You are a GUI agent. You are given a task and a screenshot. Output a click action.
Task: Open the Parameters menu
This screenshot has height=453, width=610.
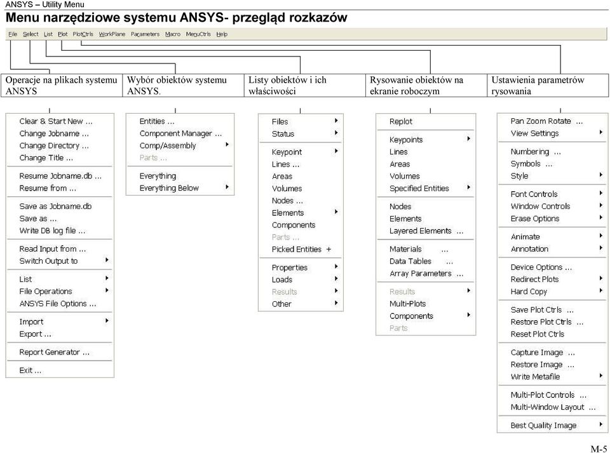click(x=145, y=34)
